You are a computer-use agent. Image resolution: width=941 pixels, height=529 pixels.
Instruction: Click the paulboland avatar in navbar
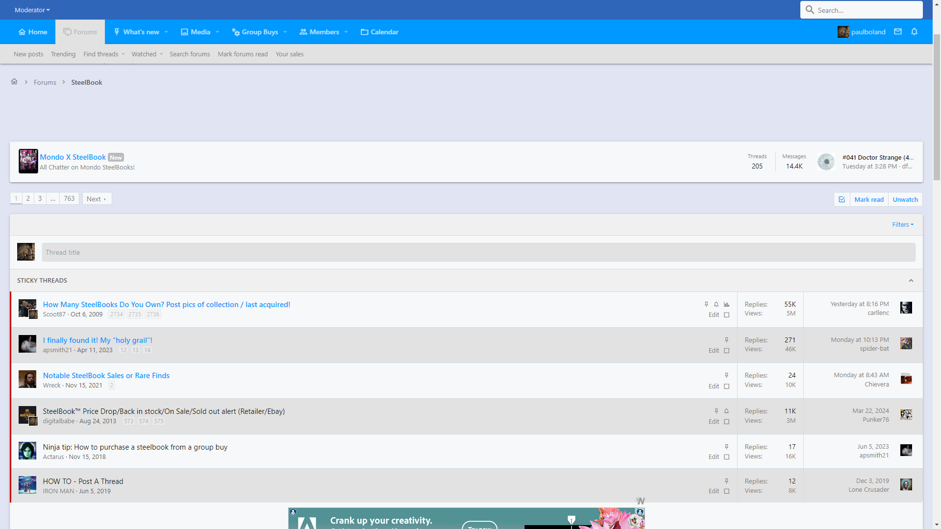pos(843,32)
